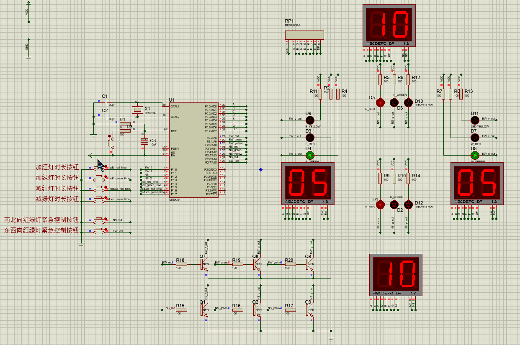Select NPN transistor Q9
Viewport: 520px width, 345px height.
tap(309, 264)
